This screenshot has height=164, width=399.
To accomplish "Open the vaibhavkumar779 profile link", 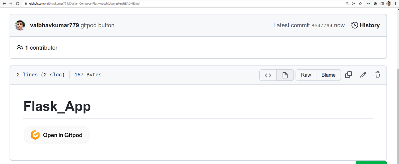I will 54,25.
